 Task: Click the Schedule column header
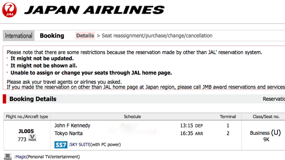tap(132, 117)
